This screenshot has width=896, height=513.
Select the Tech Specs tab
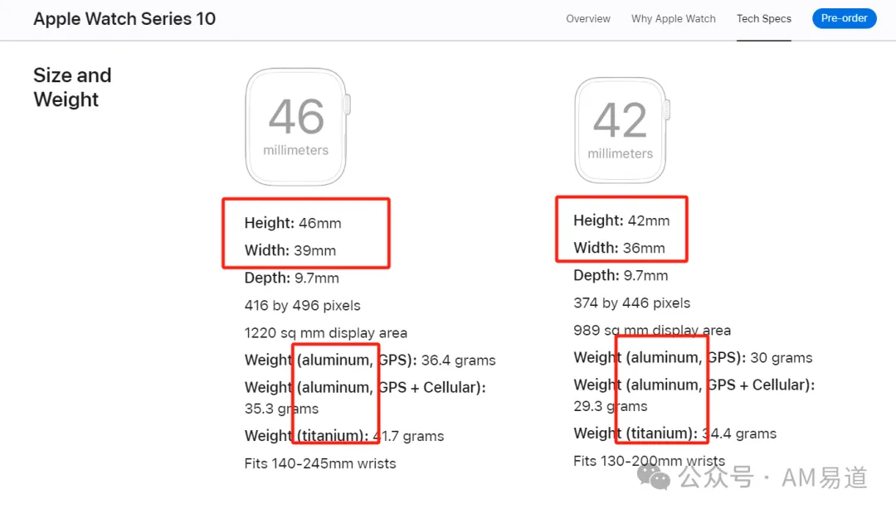click(x=763, y=19)
